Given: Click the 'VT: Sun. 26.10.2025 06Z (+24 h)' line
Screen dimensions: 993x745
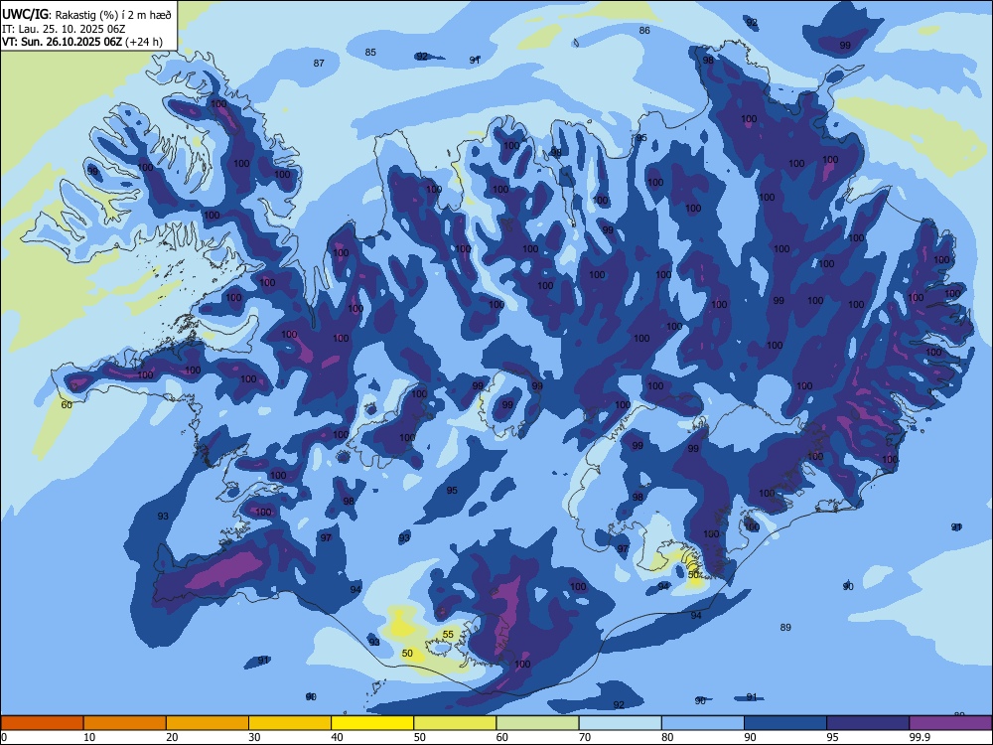Looking at the screenshot, I should tap(82, 42).
